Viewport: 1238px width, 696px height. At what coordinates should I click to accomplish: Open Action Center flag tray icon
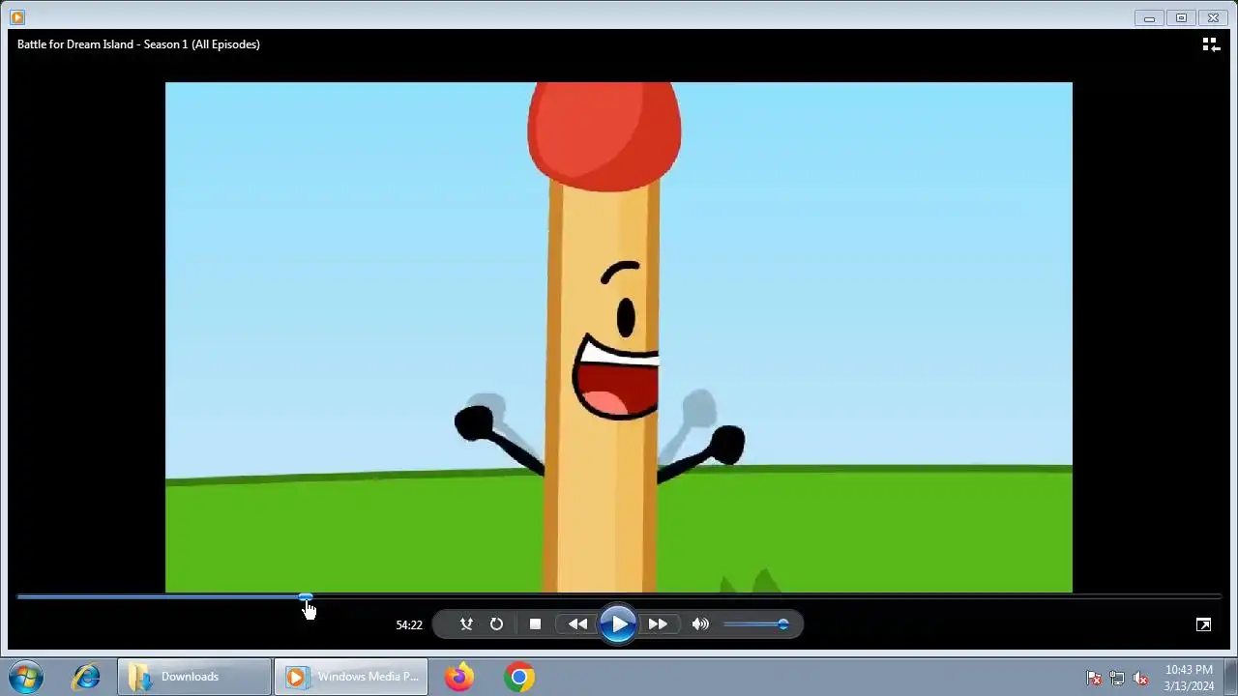pyautogui.click(x=1094, y=678)
